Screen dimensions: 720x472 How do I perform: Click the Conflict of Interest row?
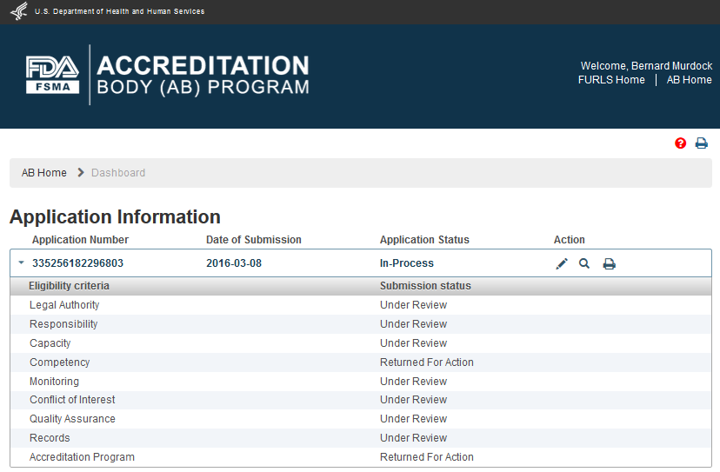coord(72,400)
